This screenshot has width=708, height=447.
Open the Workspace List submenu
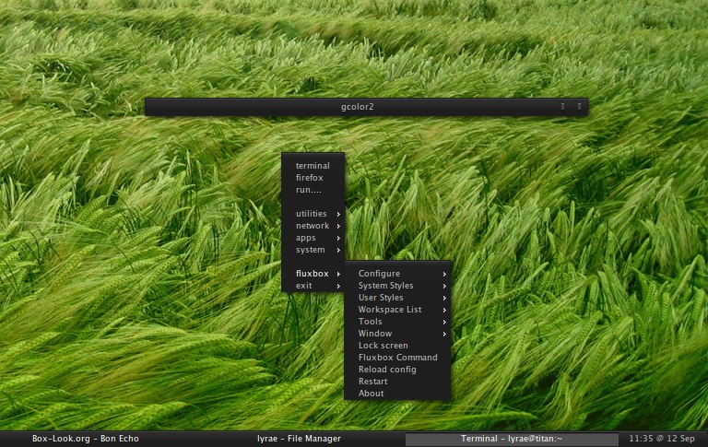tap(398, 310)
